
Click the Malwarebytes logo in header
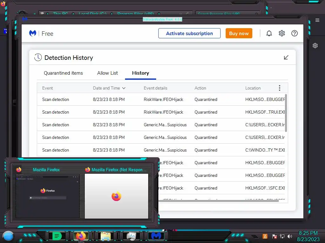click(33, 33)
